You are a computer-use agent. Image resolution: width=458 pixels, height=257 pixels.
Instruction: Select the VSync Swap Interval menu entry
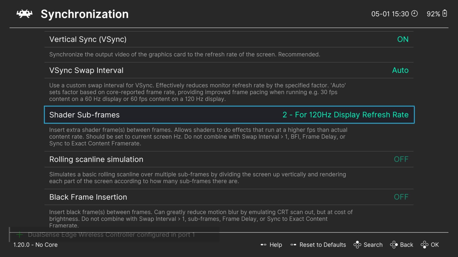pyautogui.click(x=86, y=70)
